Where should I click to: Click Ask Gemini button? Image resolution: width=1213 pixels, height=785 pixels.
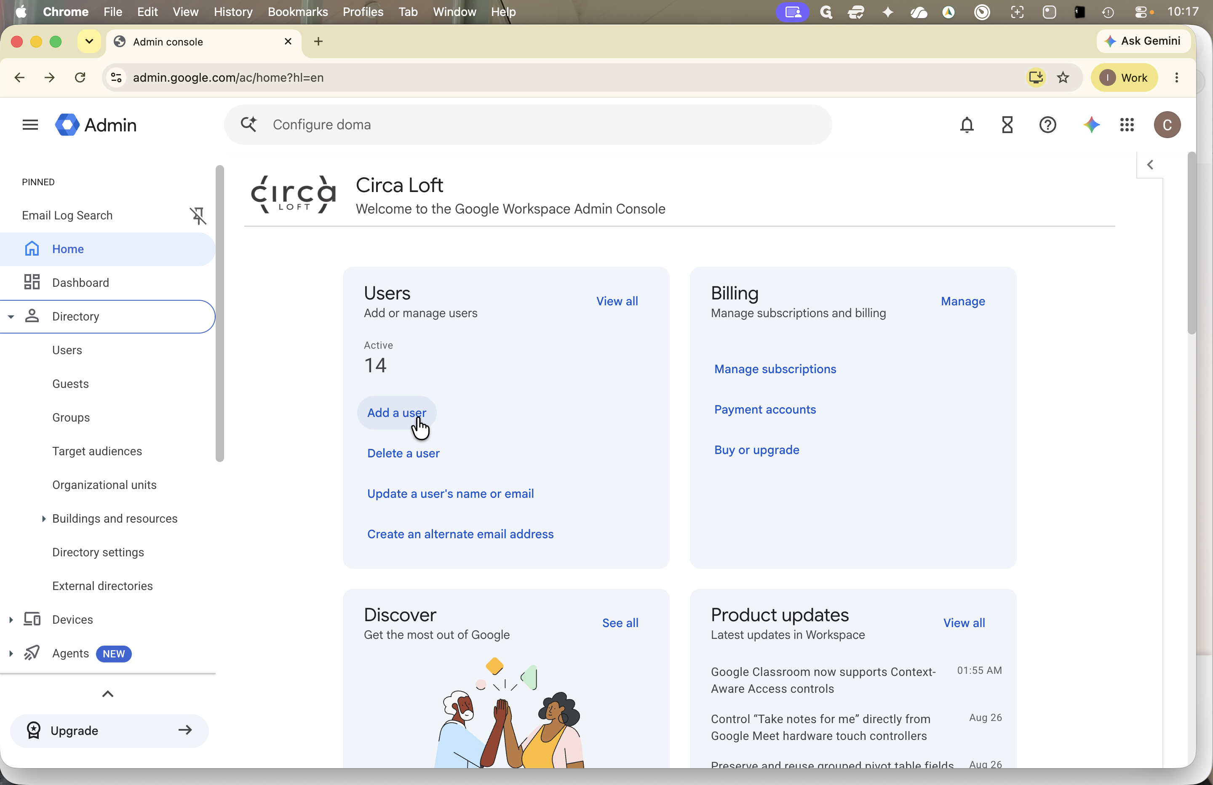point(1143,41)
